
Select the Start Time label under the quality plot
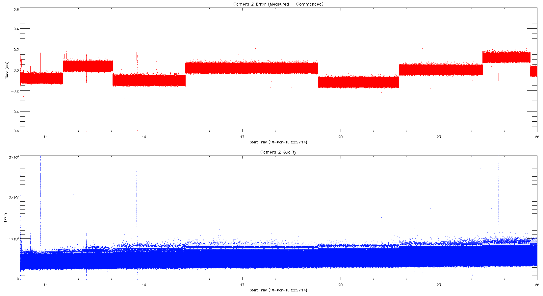278,290
